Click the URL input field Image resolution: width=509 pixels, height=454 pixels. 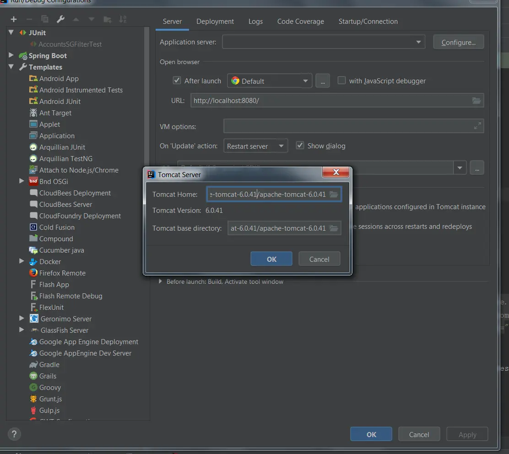(337, 101)
